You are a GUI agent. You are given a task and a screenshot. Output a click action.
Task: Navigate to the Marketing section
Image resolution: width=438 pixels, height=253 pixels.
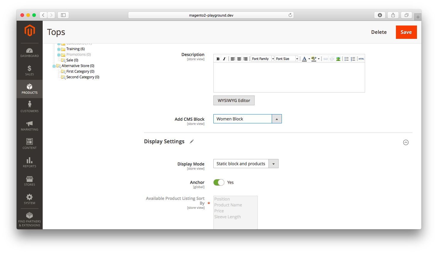[29, 125]
